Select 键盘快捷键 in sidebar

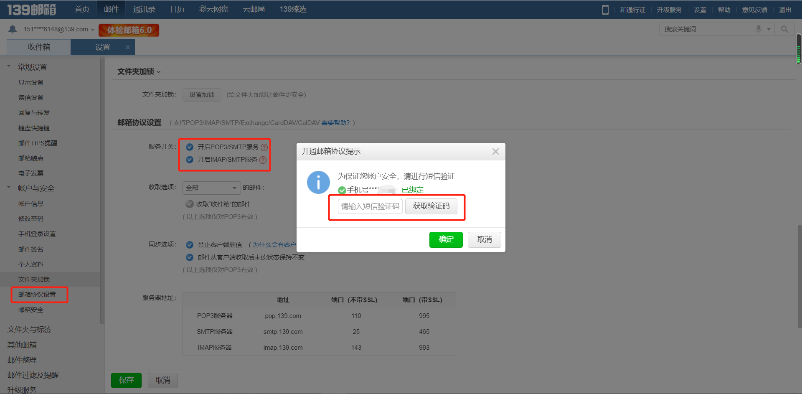click(34, 128)
